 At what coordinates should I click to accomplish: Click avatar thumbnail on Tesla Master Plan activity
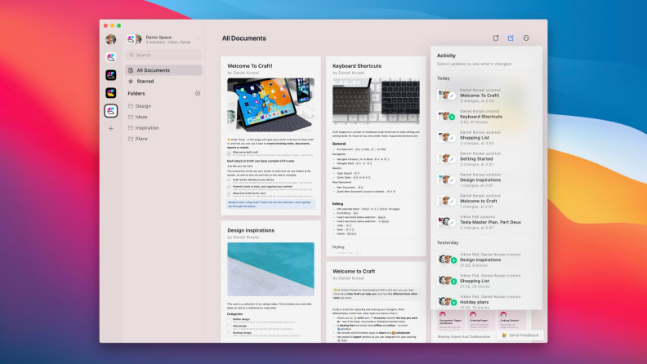click(444, 222)
